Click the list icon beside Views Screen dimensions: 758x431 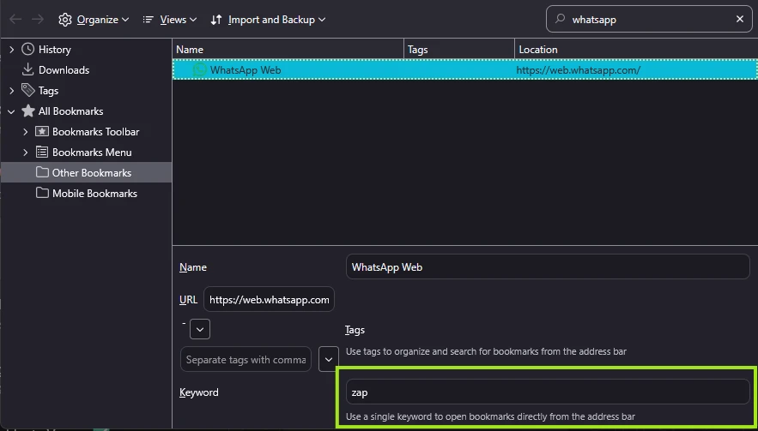point(149,20)
